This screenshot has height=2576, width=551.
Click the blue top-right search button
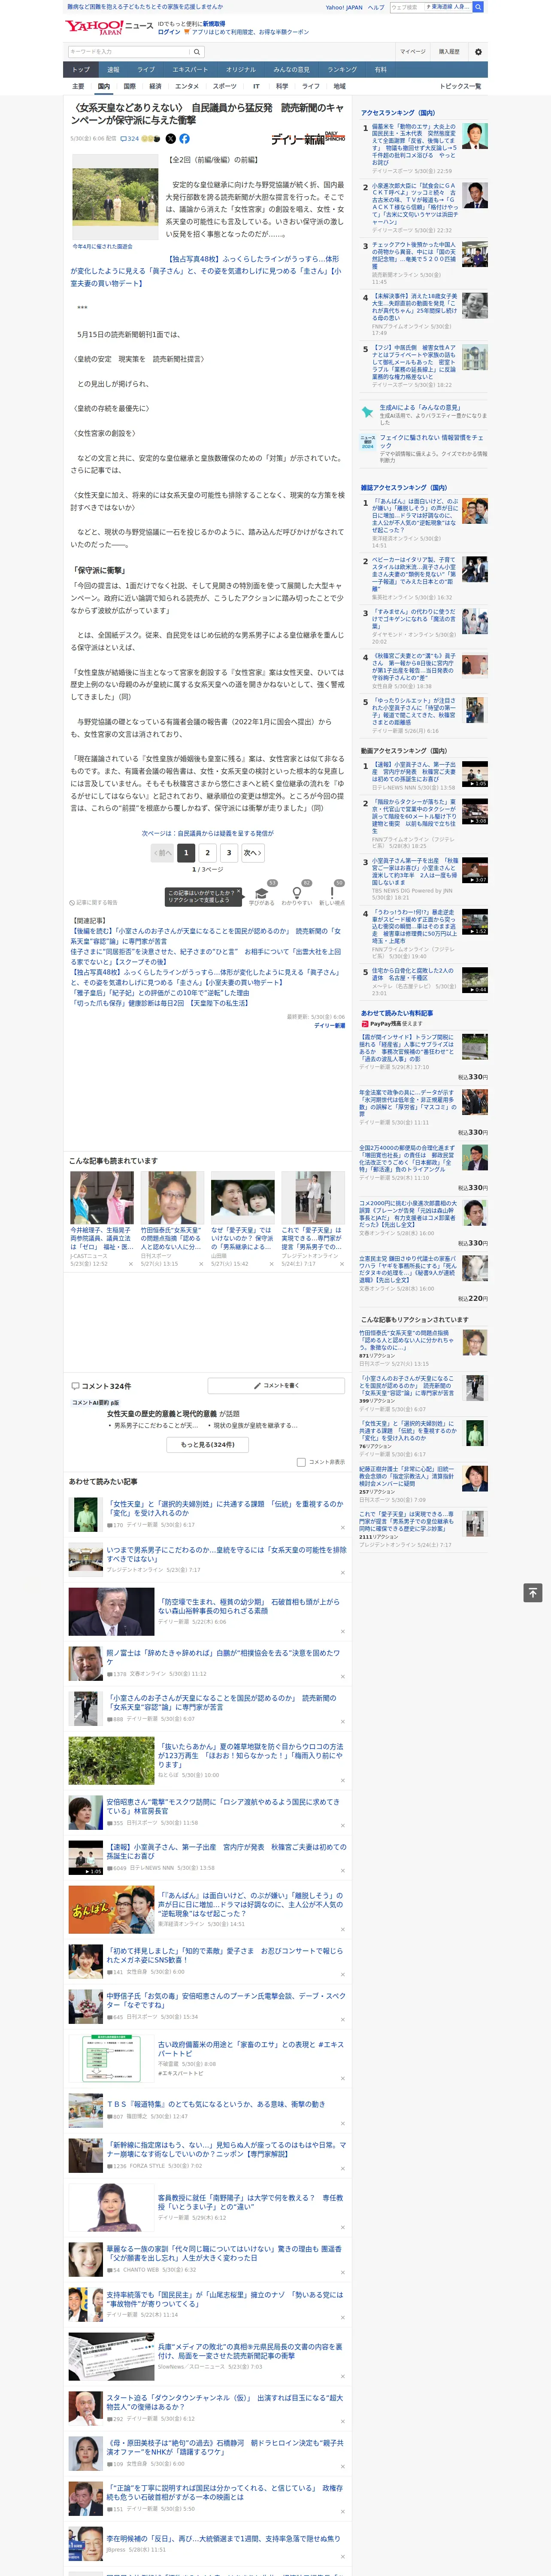pyautogui.click(x=478, y=7)
